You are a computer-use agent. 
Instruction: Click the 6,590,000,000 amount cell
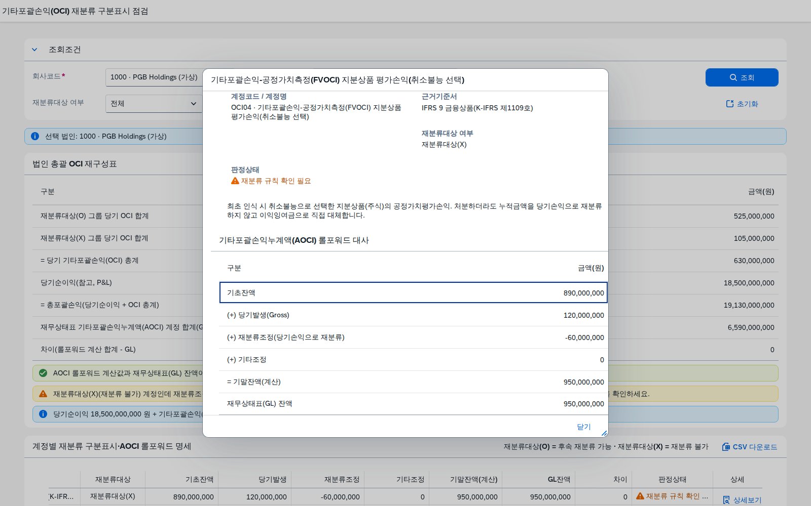tap(751, 327)
